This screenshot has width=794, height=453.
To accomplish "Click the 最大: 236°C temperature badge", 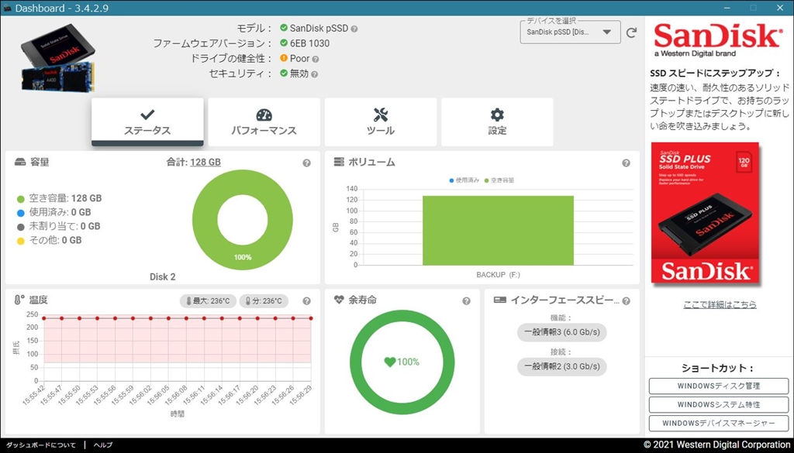I will pos(208,301).
